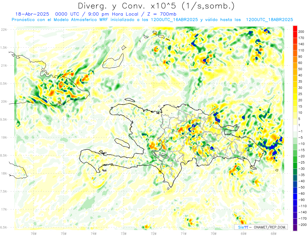Pick the red swatch above positive 200
The height and width of the screenshot is (237, 307).
coord(295,29)
